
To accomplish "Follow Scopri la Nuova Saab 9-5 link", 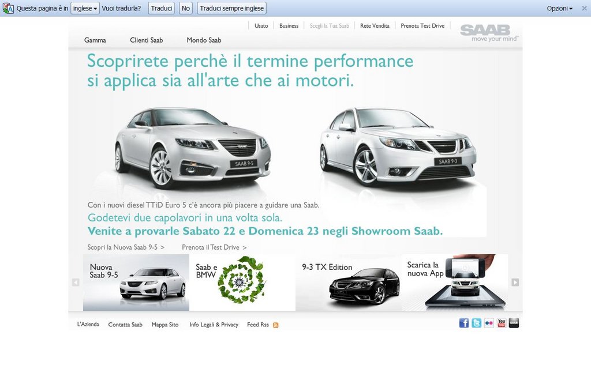I will 126,247.
